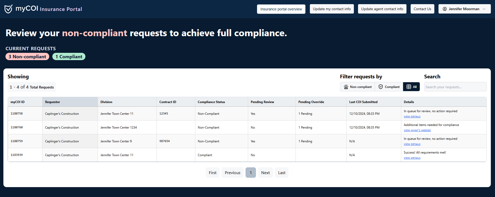Sort by Pending Review column header

tap(272, 102)
